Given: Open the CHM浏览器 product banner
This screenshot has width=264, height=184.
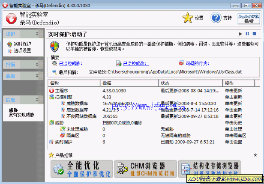Looking at the screenshot, I should pyautogui.click(x=146, y=169).
